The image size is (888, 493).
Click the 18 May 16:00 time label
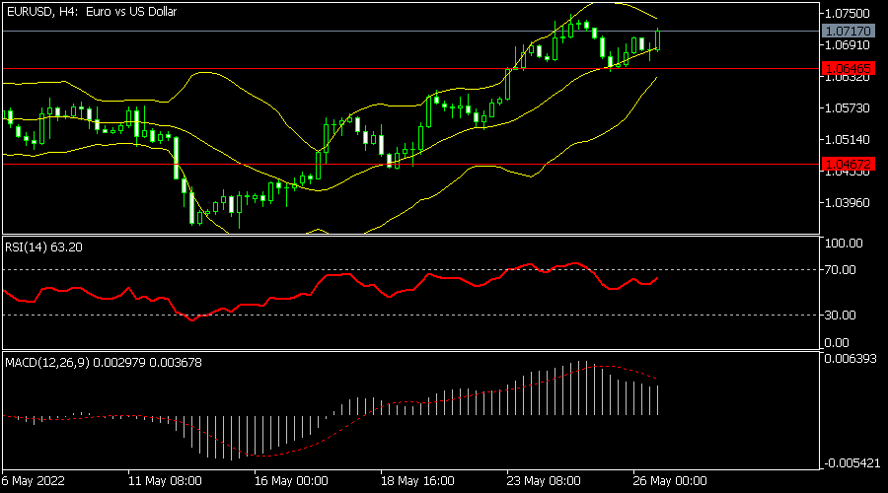(x=417, y=481)
